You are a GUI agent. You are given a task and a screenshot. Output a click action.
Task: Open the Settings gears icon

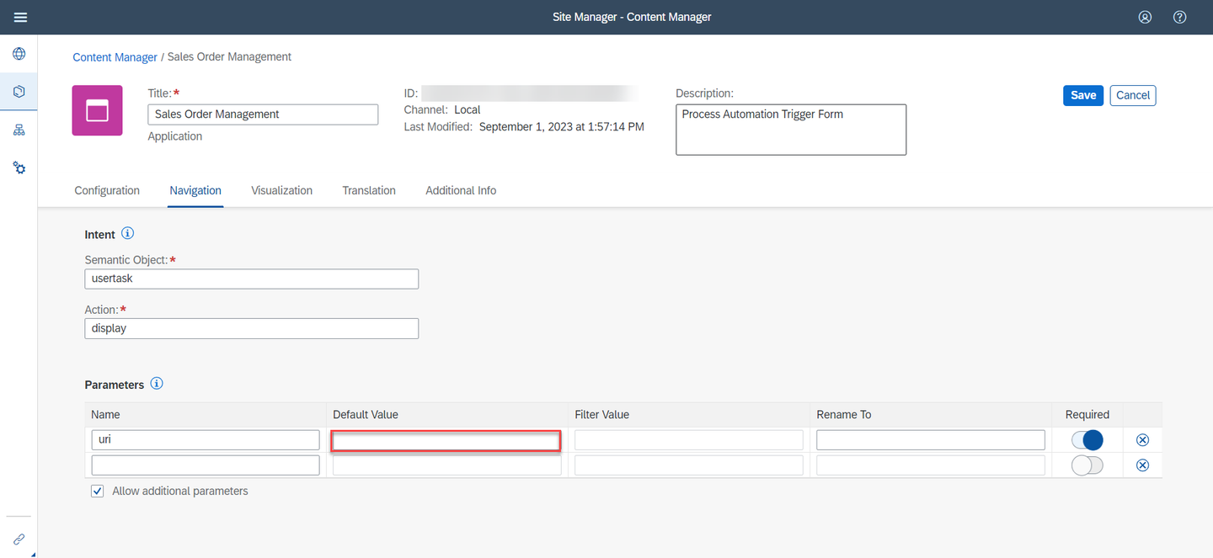(x=19, y=167)
